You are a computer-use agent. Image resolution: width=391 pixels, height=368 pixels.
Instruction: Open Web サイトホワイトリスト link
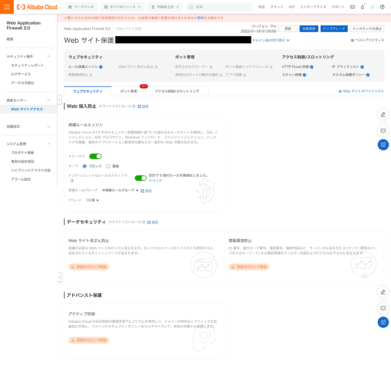pos(361,91)
